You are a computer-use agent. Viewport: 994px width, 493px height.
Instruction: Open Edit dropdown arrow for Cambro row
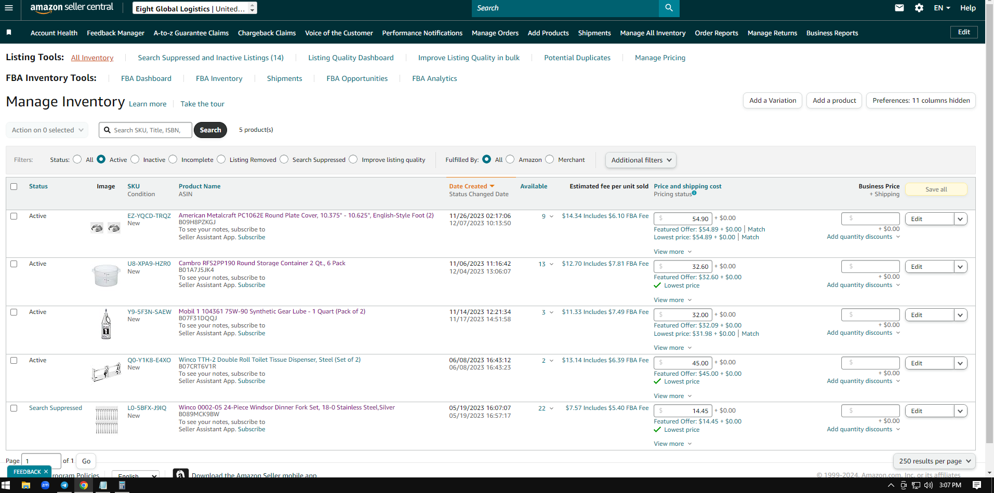point(960,267)
